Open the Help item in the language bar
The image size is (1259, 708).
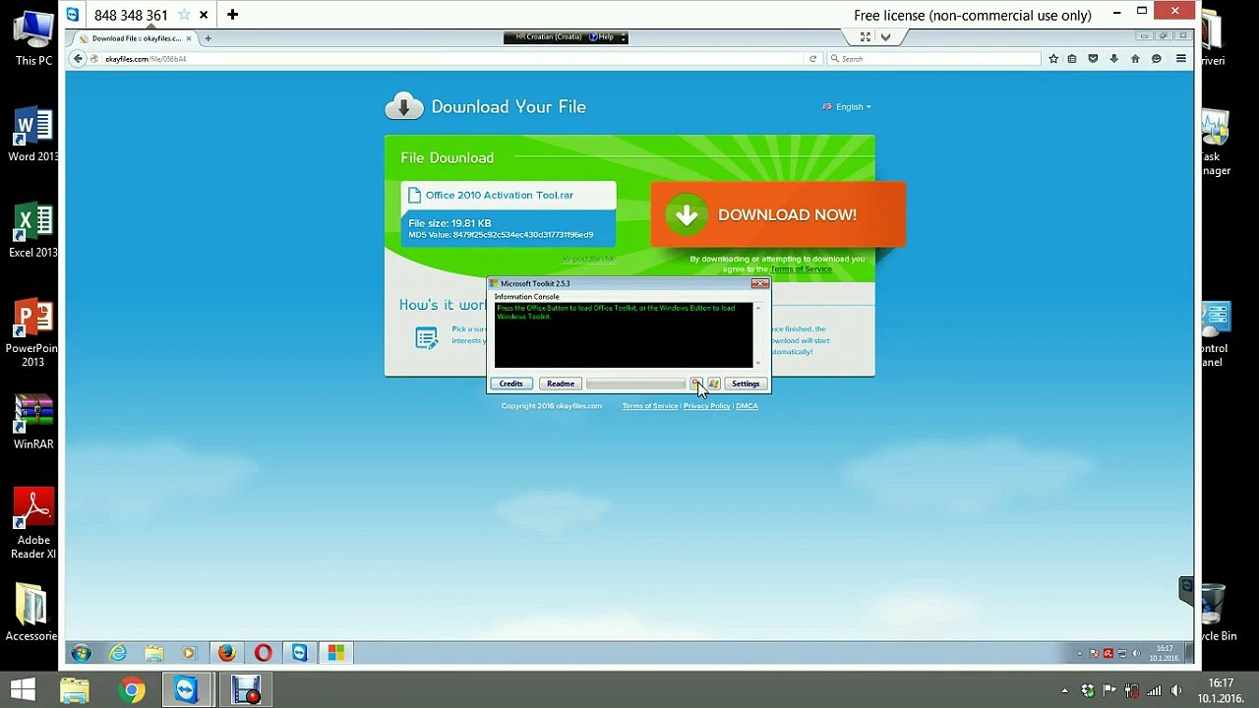(603, 37)
